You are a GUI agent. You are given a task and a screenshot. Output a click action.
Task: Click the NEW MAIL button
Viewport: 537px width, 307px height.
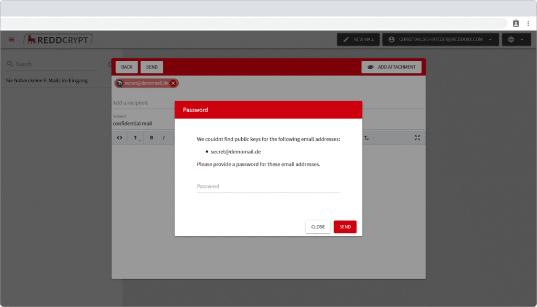pyautogui.click(x=358, y=39)
